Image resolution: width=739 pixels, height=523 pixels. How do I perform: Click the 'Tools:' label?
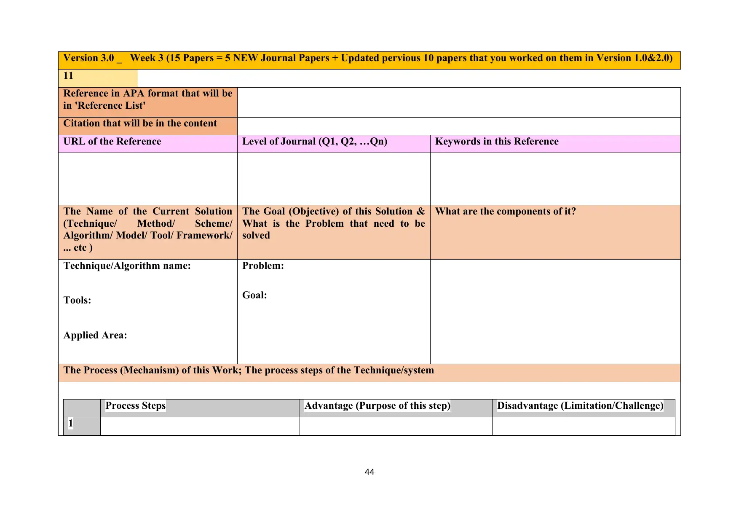pos(77,300)
